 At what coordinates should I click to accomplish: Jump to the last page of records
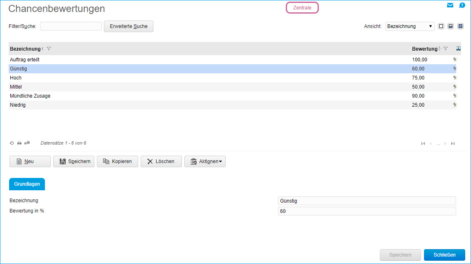(453, 143)
